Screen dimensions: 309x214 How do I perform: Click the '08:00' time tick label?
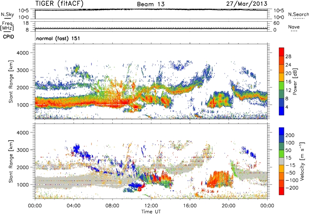click(112, 206)
